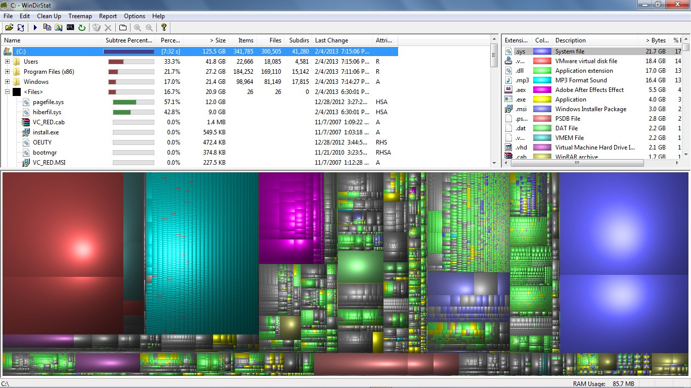Screen dimensions: 691x388
Task: Click the Show Free Space folder icon
Action: (122, 27)
